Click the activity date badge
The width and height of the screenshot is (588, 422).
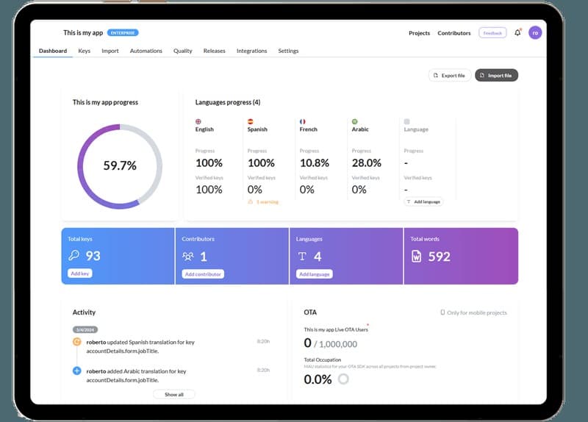[x=85, y=329]
